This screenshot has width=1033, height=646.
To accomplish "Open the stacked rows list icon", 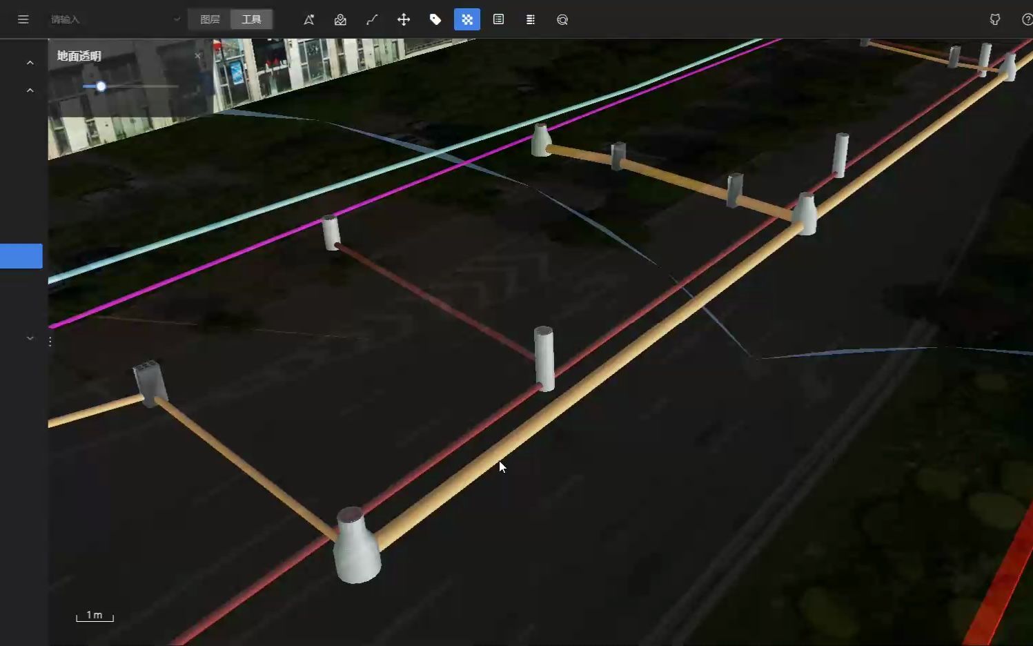I will click(531, 19).
